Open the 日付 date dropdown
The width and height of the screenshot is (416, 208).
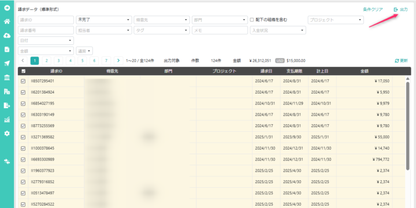pyautogui.click(x=46, y=40)
